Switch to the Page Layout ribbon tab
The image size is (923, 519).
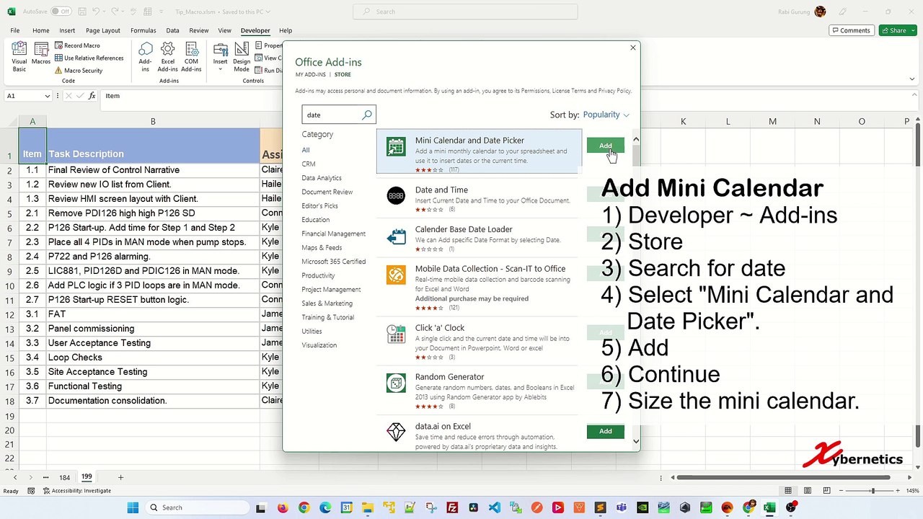[103, 30]
